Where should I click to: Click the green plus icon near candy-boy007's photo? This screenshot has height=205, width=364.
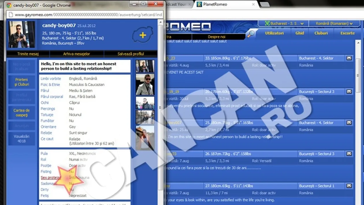142,35
